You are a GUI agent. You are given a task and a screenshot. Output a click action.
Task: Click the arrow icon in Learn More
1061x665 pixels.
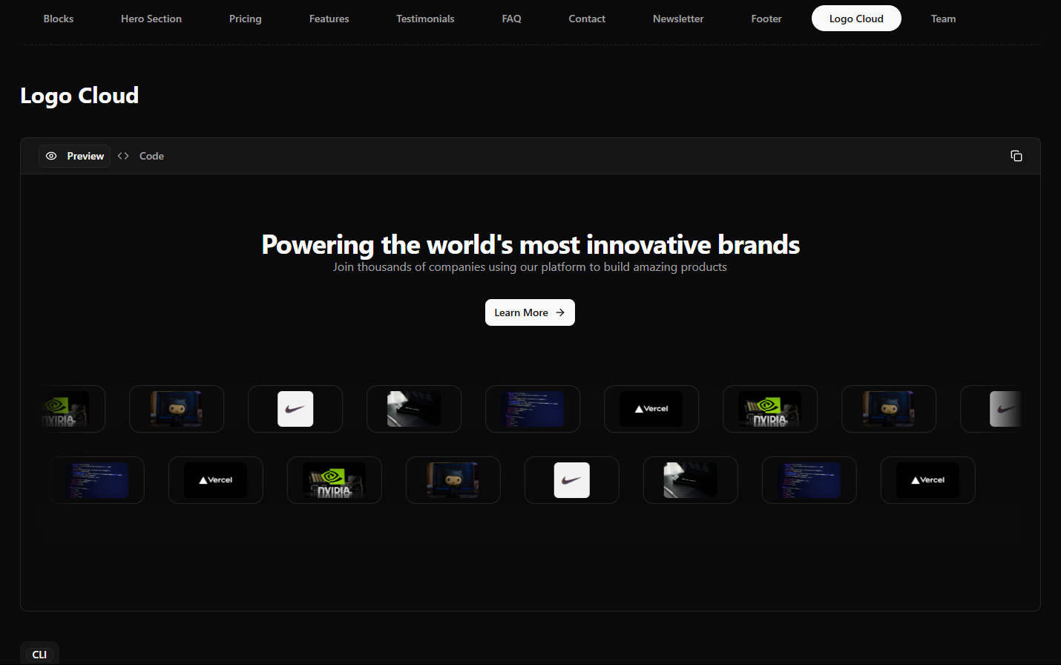click(x=560, y=312)
